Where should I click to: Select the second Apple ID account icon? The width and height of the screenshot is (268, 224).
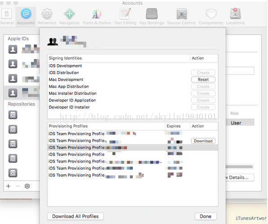point(13,64)
